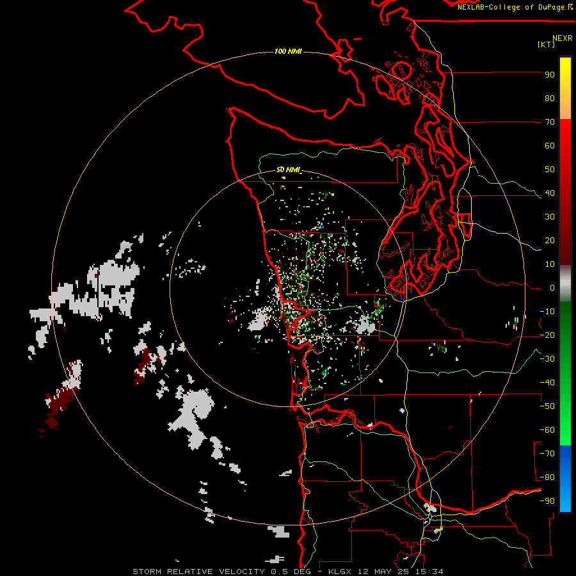Click the blue bottom segment of color bar
The image size is (576, 576).
pos(565,479)
